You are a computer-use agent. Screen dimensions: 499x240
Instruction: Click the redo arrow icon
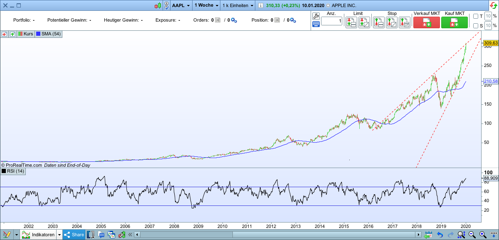click(x=450, y=235)
